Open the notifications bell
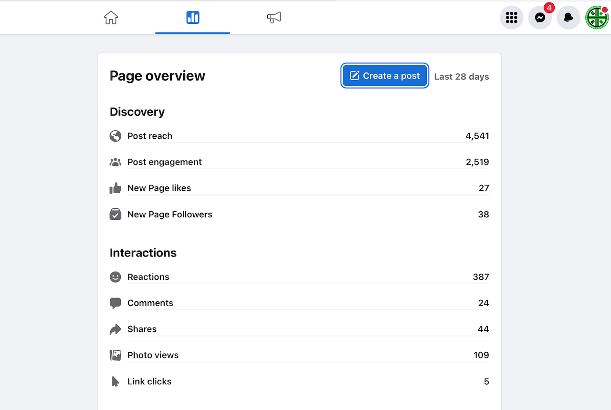The height and width of the screenshot is (410, 611). click(568, 18)
